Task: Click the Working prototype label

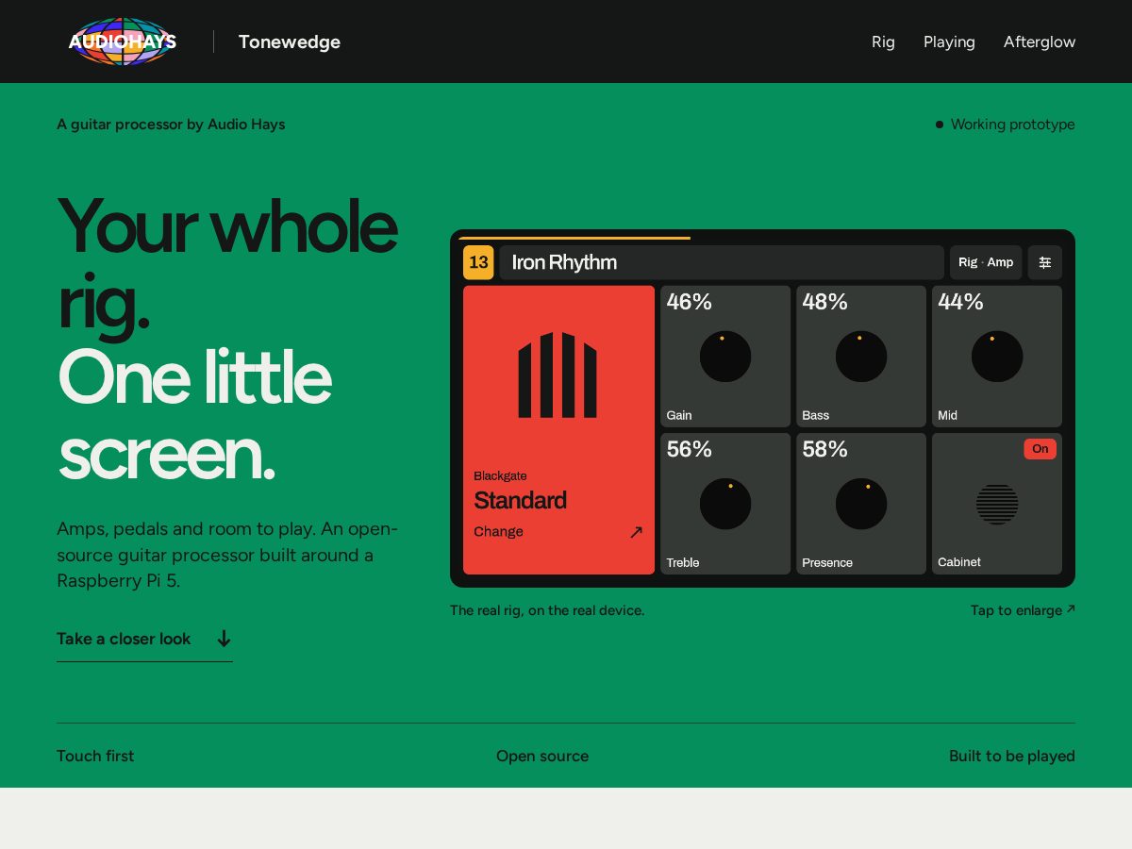Action: click(x=1013, y=125)
